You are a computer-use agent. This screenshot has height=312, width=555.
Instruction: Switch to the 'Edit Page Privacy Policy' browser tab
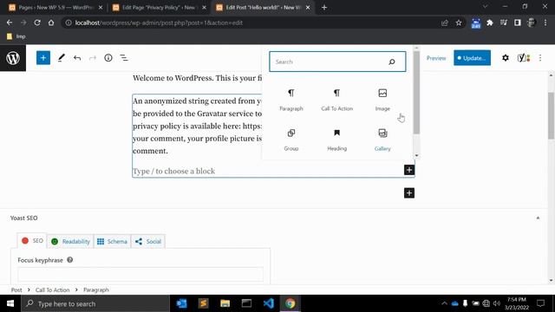[x=159, y=8]
